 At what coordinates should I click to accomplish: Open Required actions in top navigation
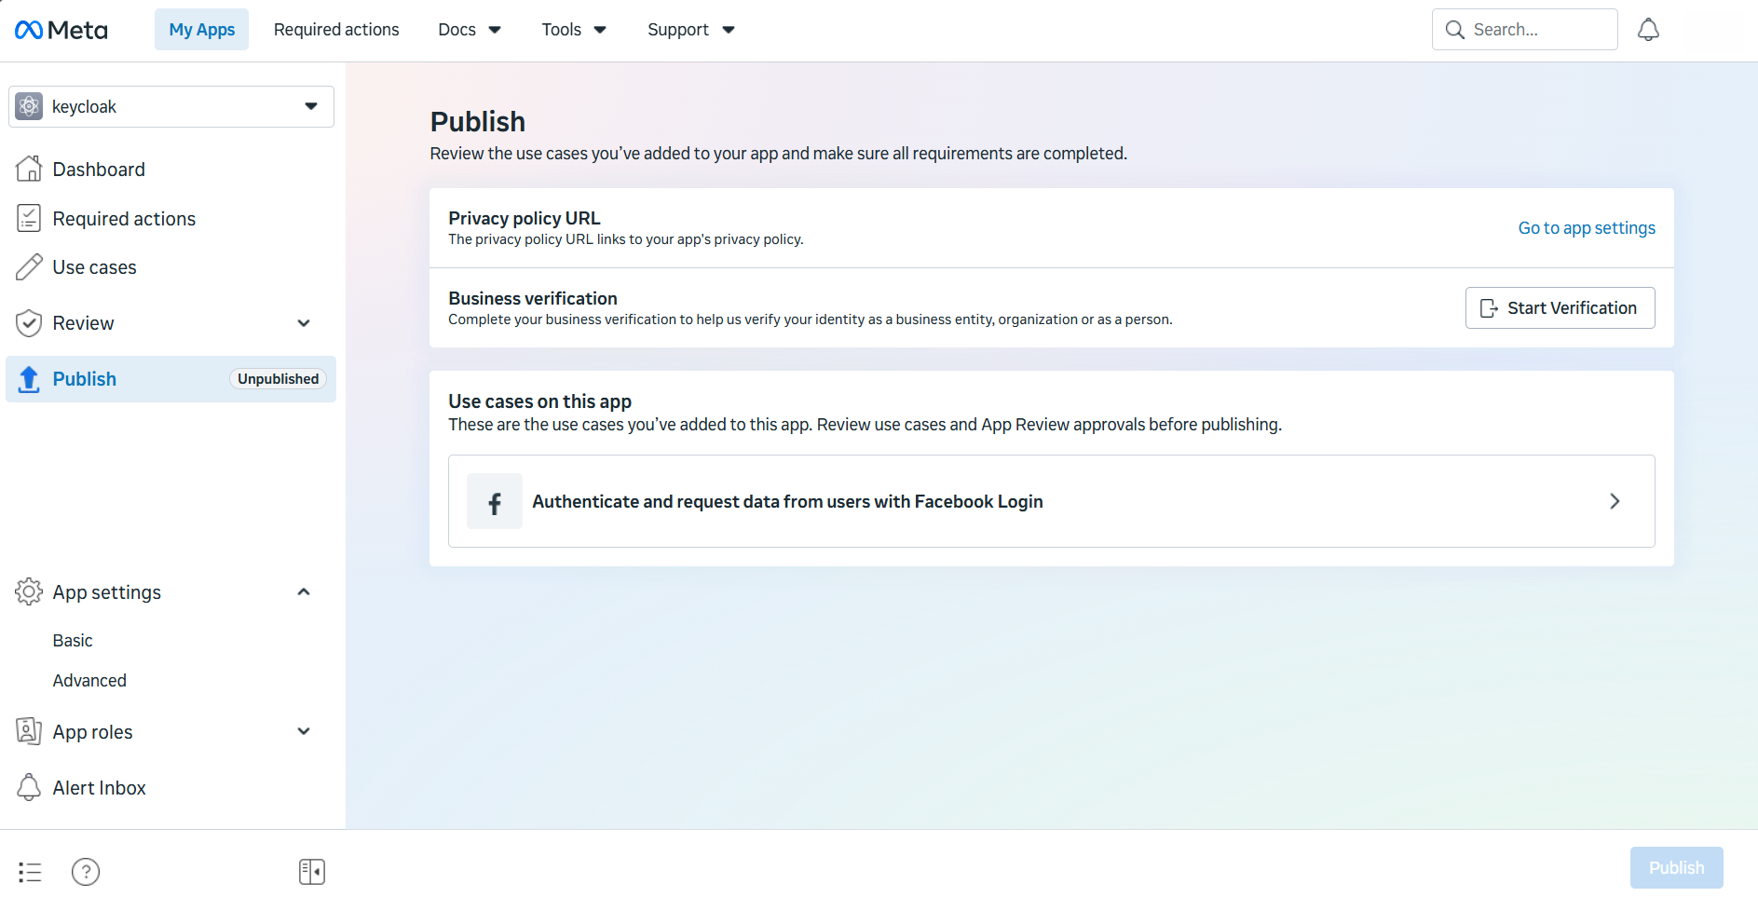pyautogui.click(x=336, y=30)
